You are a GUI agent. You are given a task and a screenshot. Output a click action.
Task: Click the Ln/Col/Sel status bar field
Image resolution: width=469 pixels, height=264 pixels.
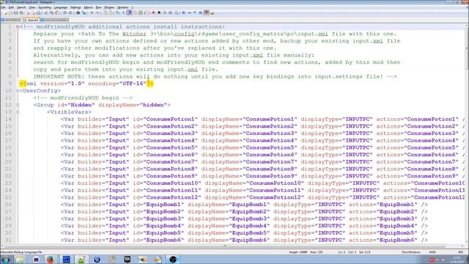coord(355,252)
